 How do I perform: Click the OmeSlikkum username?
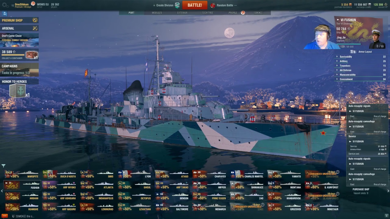pos(22,5)
